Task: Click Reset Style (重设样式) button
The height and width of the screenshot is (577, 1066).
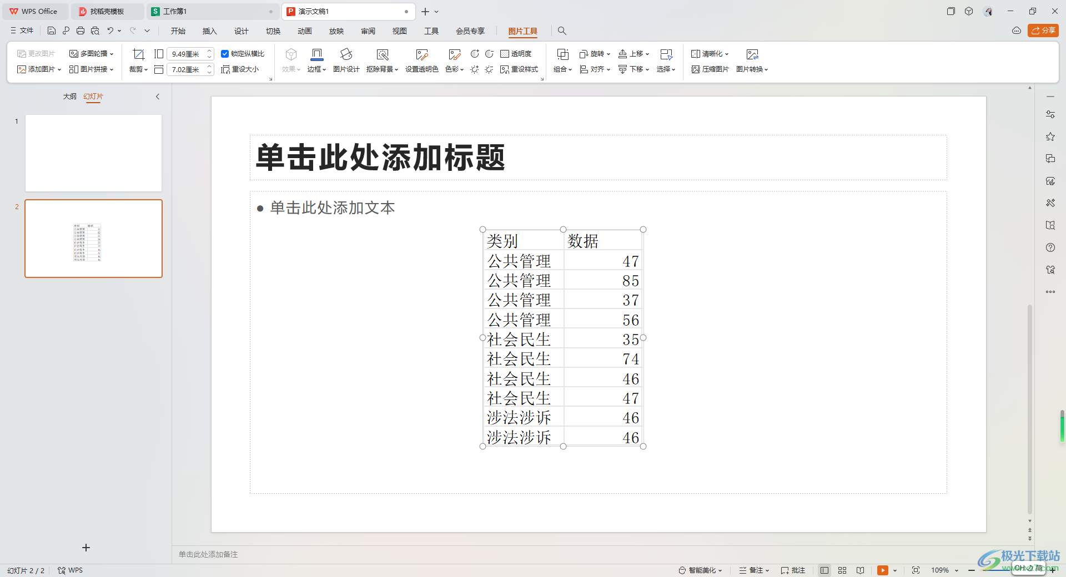Action: 519,69
